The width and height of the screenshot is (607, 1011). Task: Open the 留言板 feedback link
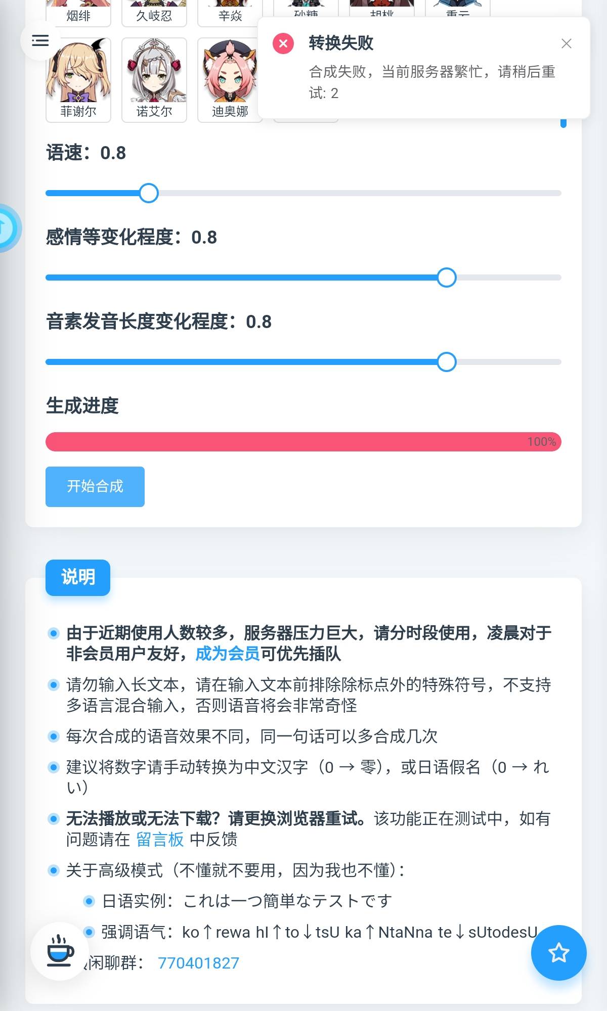(160, 840)
